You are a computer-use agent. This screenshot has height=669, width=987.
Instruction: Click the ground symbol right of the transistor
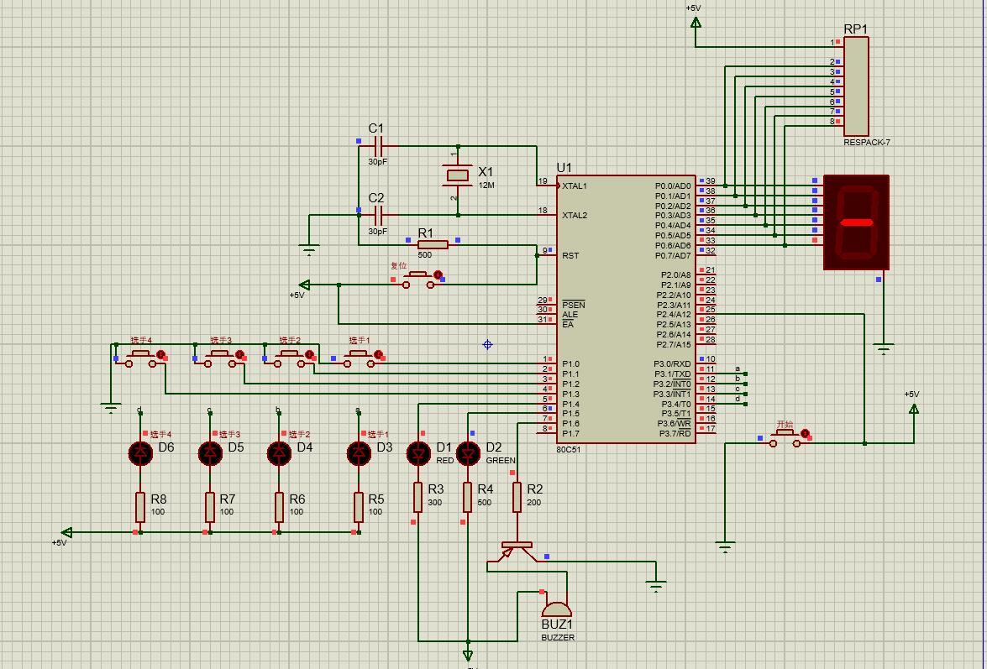656,587
